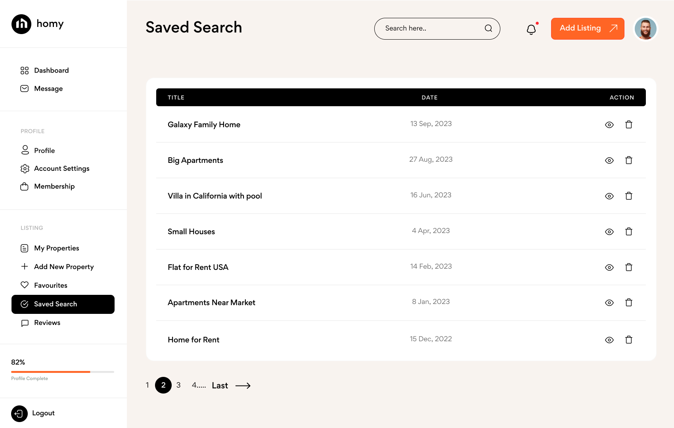The height and width of the screenshot is (428, 674).
Task: Open Add New Property link
Action: (x=64, y=267)
